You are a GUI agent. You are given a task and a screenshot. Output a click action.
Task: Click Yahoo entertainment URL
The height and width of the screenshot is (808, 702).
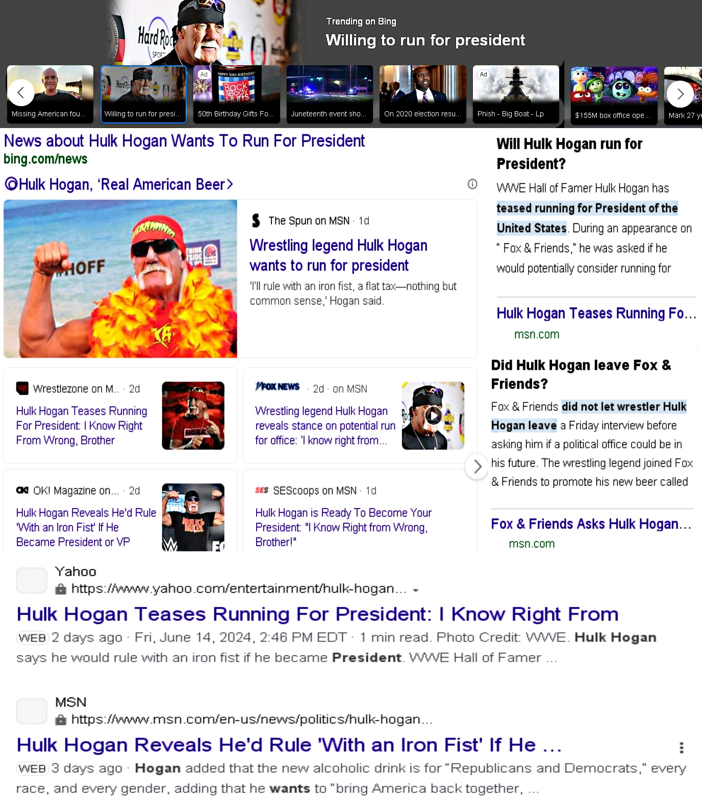239,589
